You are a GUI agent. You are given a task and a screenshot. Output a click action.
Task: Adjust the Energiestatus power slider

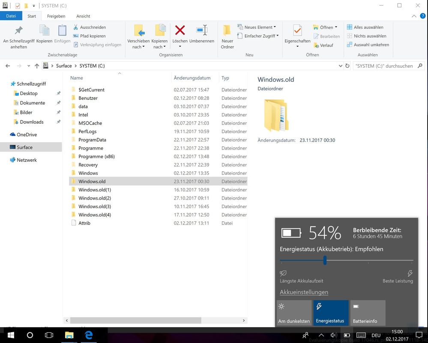coord(325,260)
